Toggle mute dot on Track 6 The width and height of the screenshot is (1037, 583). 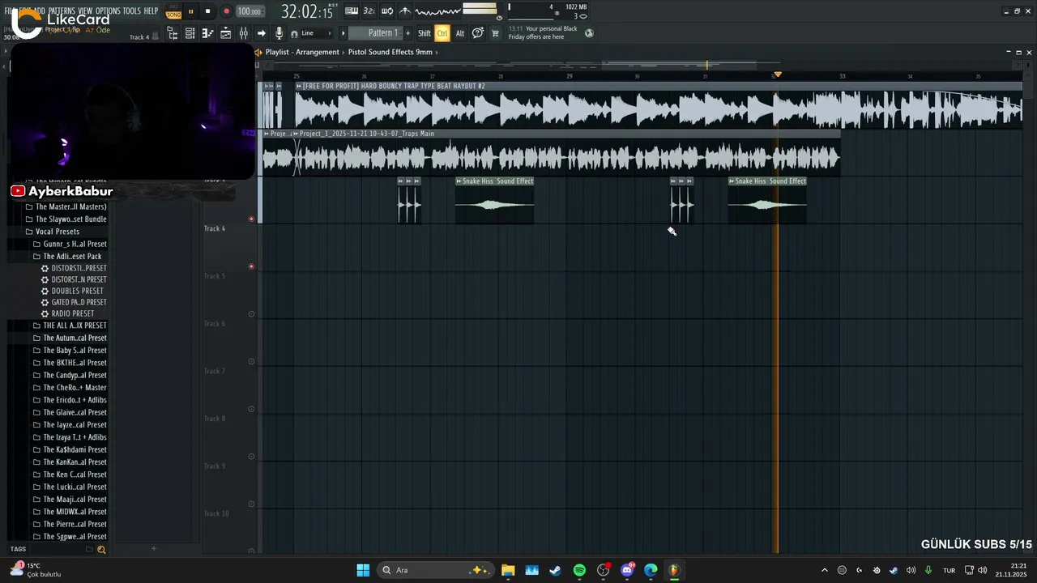tap(251, 362)
